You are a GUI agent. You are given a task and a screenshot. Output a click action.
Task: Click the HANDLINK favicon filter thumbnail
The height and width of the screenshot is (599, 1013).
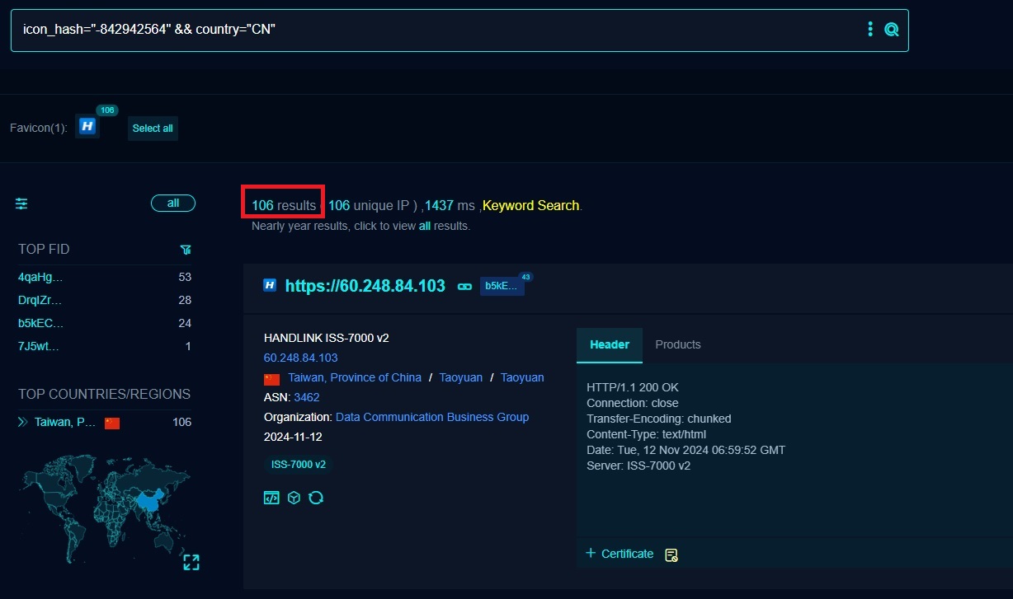(87, 126)
